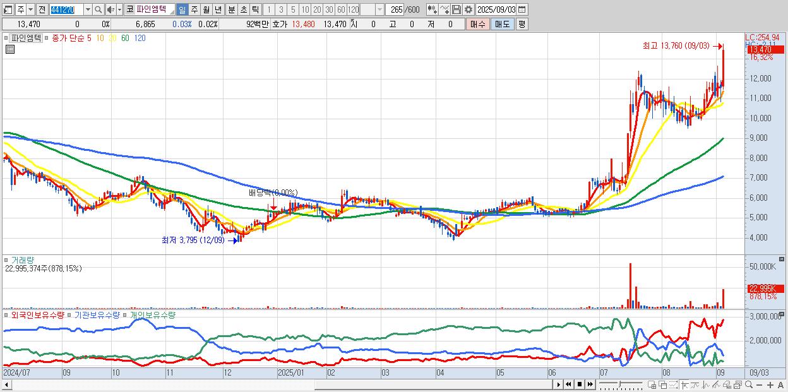
Task: Click the blue 120 MA color label
Action: pyautogui.click(x=140, y=38)
